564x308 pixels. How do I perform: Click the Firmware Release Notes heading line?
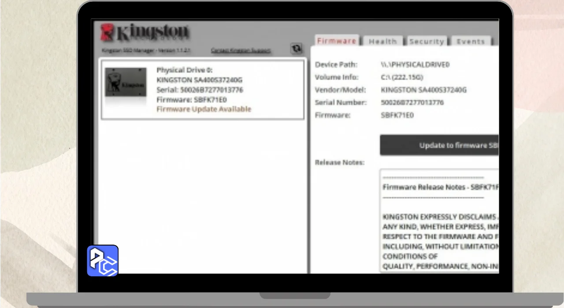(441, 187)
